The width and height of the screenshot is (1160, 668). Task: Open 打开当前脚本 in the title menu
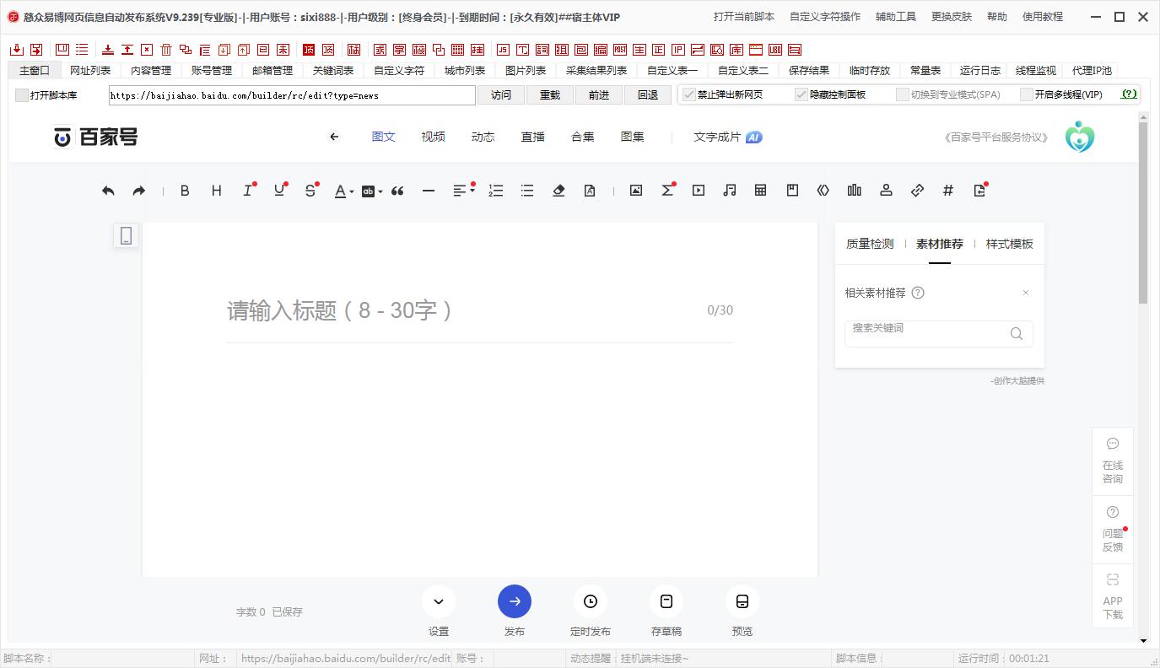(744, 17)
